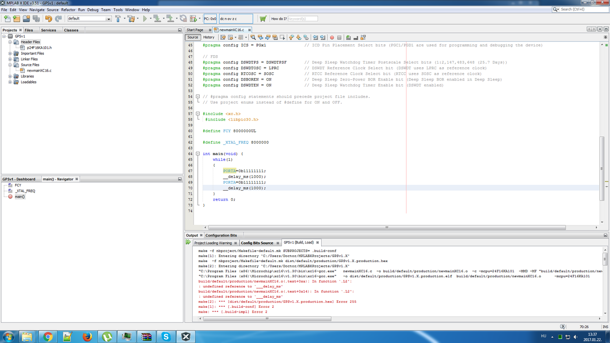Click the Undo arrow icon

point(48,19)
